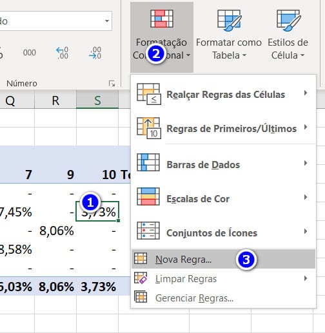Select total row cell ending 6,03%
325x333 pixels.
[17, 286]
